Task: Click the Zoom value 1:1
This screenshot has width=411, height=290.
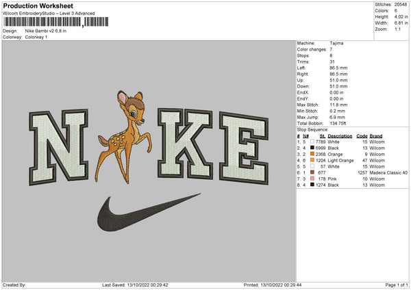Action: (x=397, y=29)
